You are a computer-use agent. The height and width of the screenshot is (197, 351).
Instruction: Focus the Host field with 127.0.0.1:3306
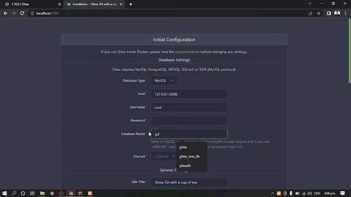pyautogui.click(x=189, y=94)
